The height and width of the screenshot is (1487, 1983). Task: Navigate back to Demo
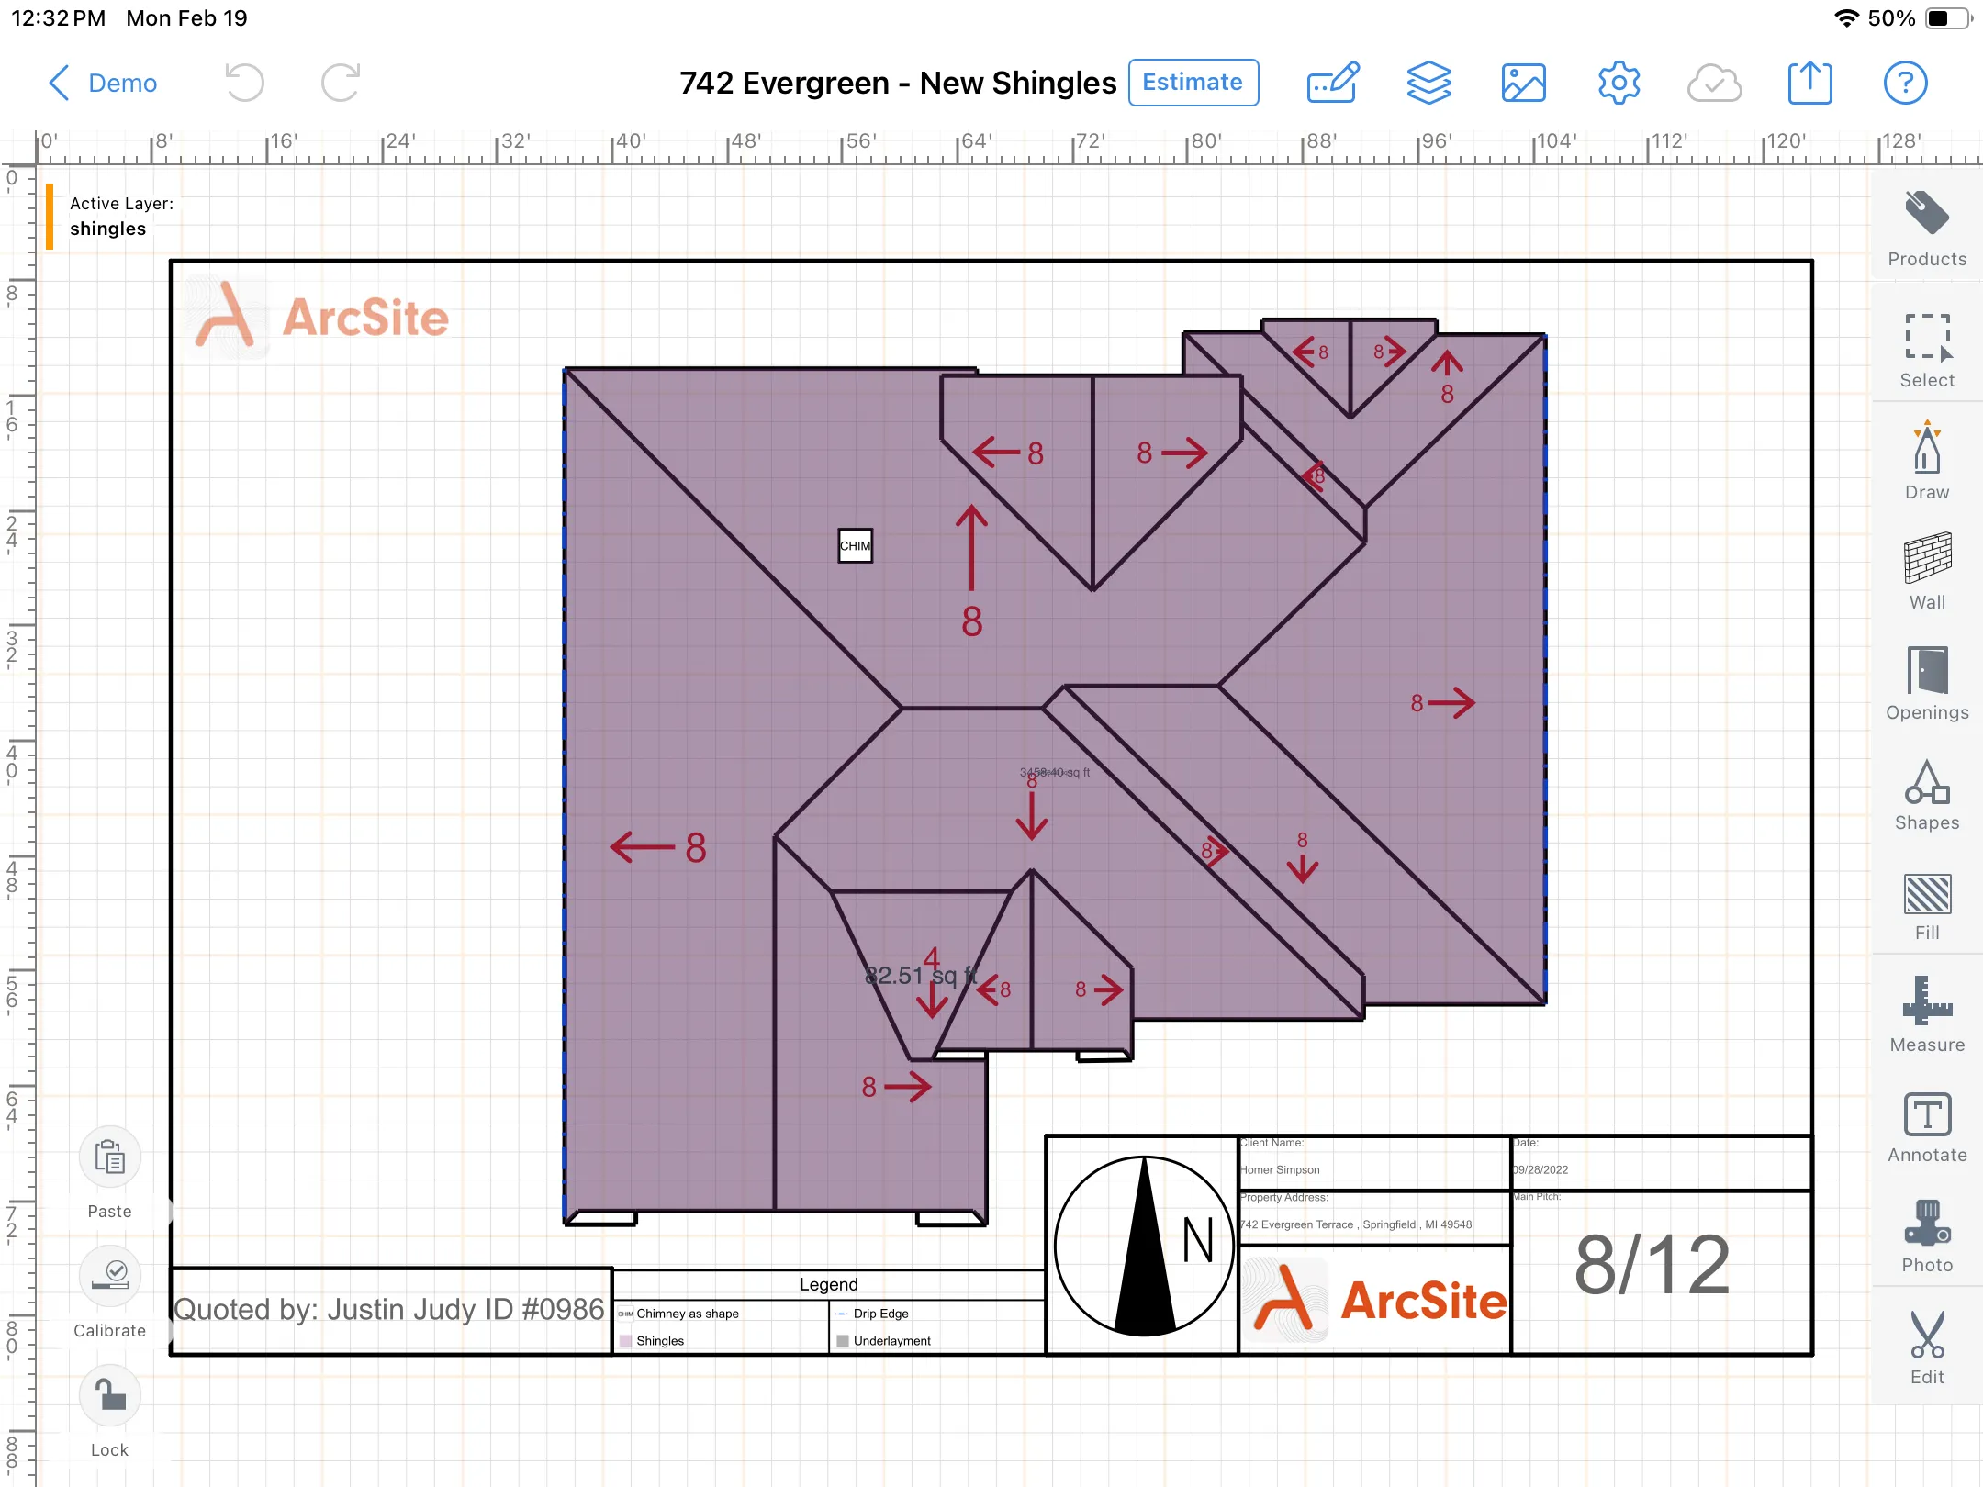(102, 83)
